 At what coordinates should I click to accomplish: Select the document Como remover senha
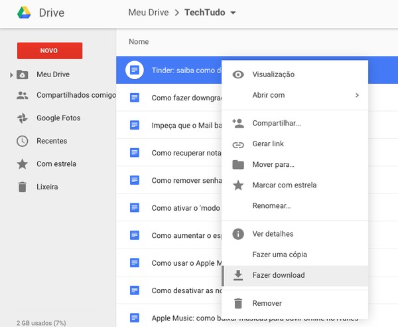pos(186,180)
